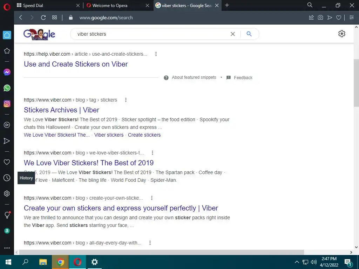
Task: Click the Google doodle logo
Action: 39,34
